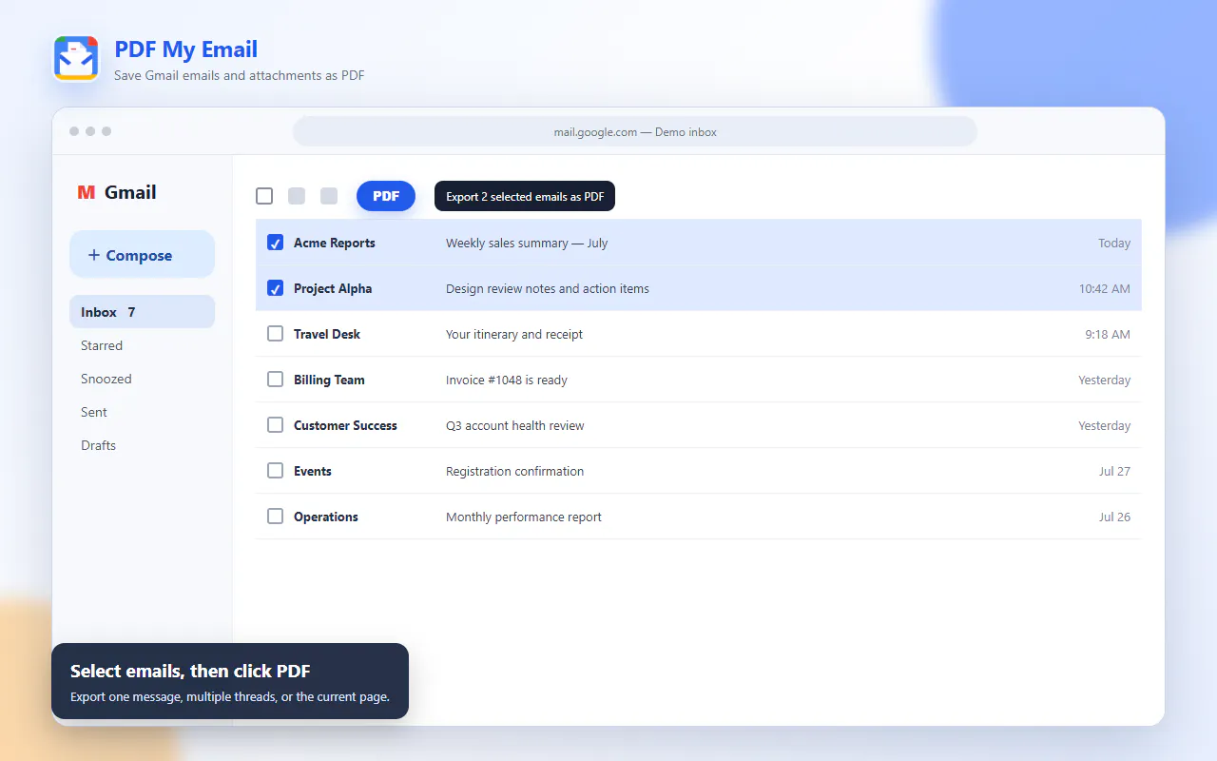Image resolution: width=1217 pixels, height=761 pixels.
Task: Click the Billing Team sender name
Action: 329,380
